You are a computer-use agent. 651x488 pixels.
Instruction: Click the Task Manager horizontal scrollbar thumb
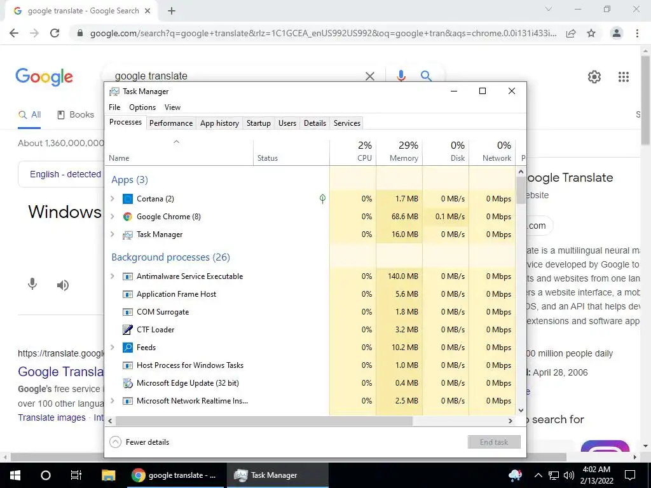264,421
